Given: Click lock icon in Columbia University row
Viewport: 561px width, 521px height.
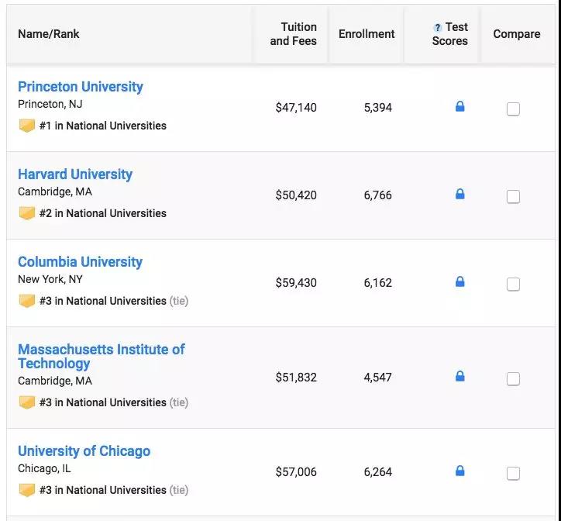Looking at the screenshot, I should pos(459,282).
